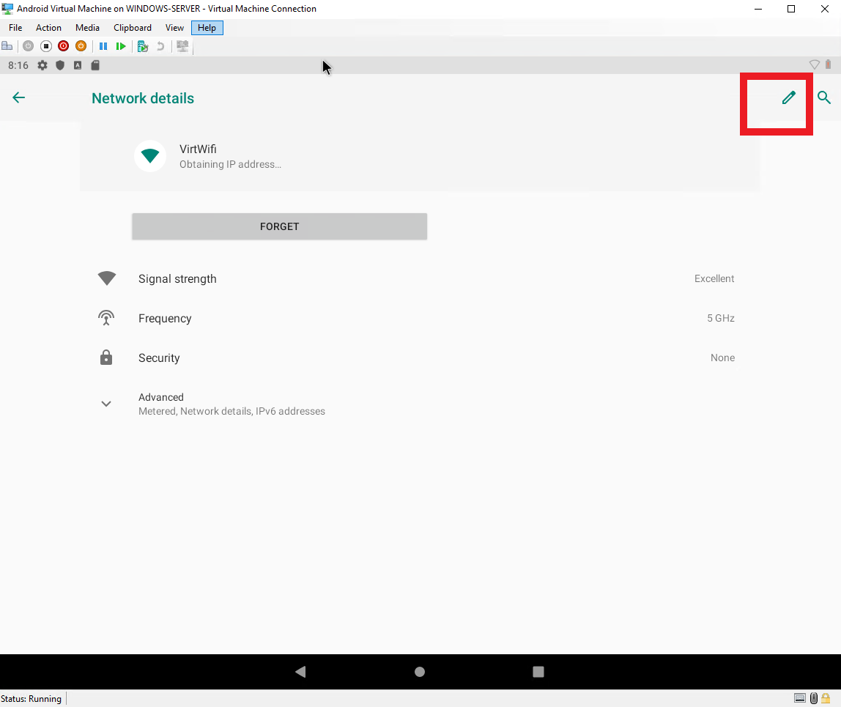The image size is (841, 707).
Task: Pause the virtual machine from the toolbar
Action: pyautogui.click(x=103, y=45)
